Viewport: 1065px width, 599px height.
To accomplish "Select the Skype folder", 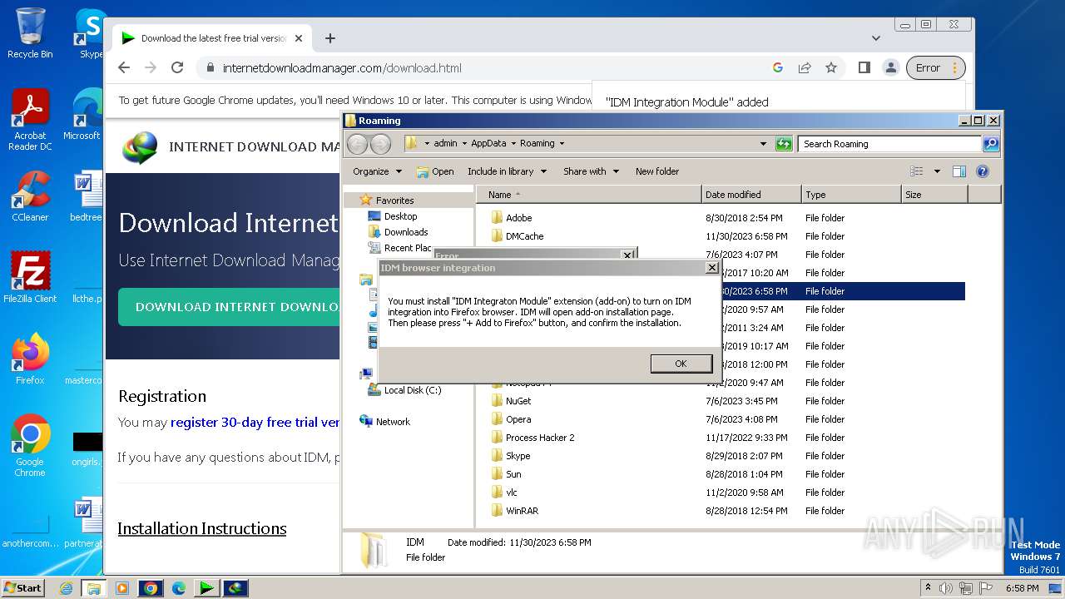I will click(518, 456).
